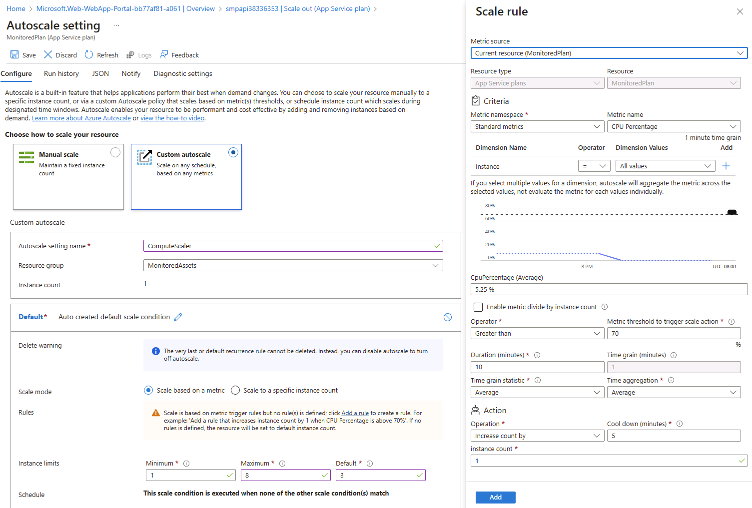Choose Scale based on a metric
Viewport: 752px width, 508px height.
[x=148, y=390]
